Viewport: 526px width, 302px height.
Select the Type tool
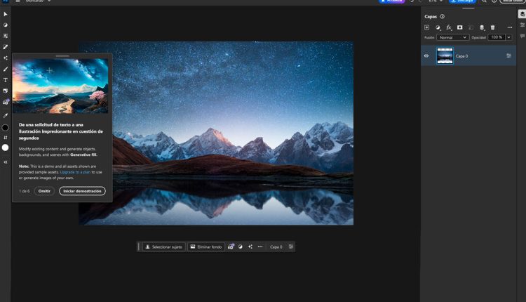(6, 80)
